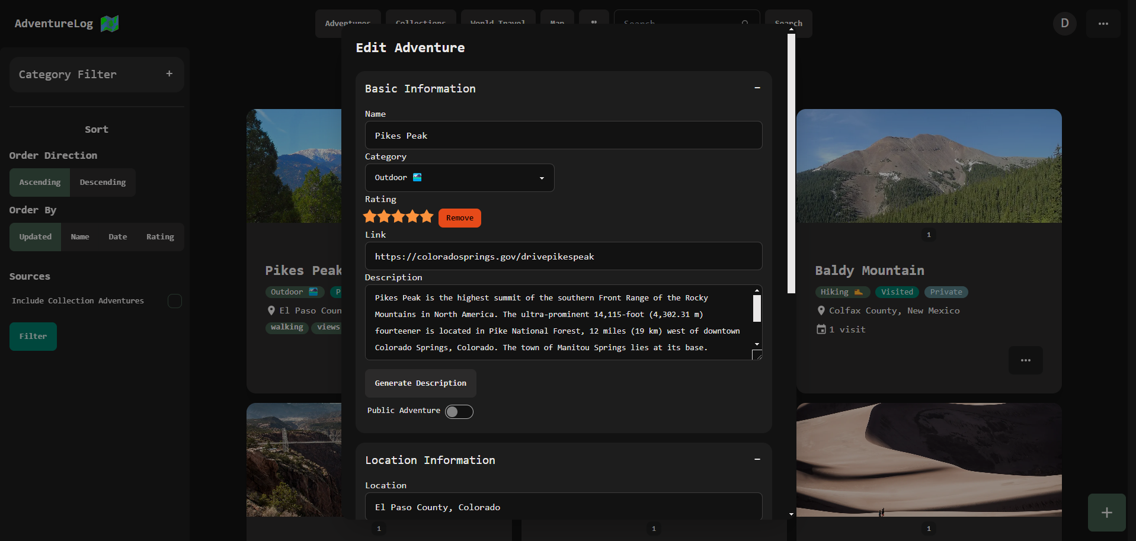
Task: Order adventures by Rating
Action: (160, 237)
